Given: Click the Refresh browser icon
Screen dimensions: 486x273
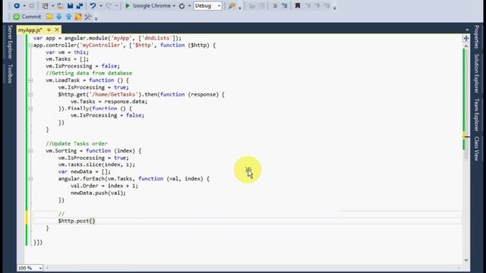Looking at the screenshot, I should click(182, 5).
